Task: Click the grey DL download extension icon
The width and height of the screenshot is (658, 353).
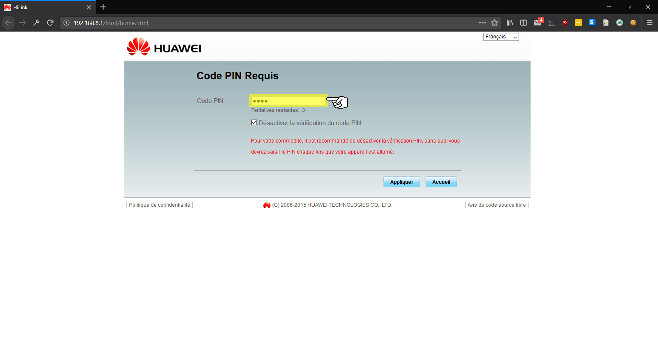Action: tap(551, 23)
